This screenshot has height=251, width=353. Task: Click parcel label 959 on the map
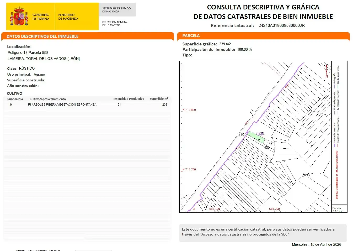click(267, 148)
